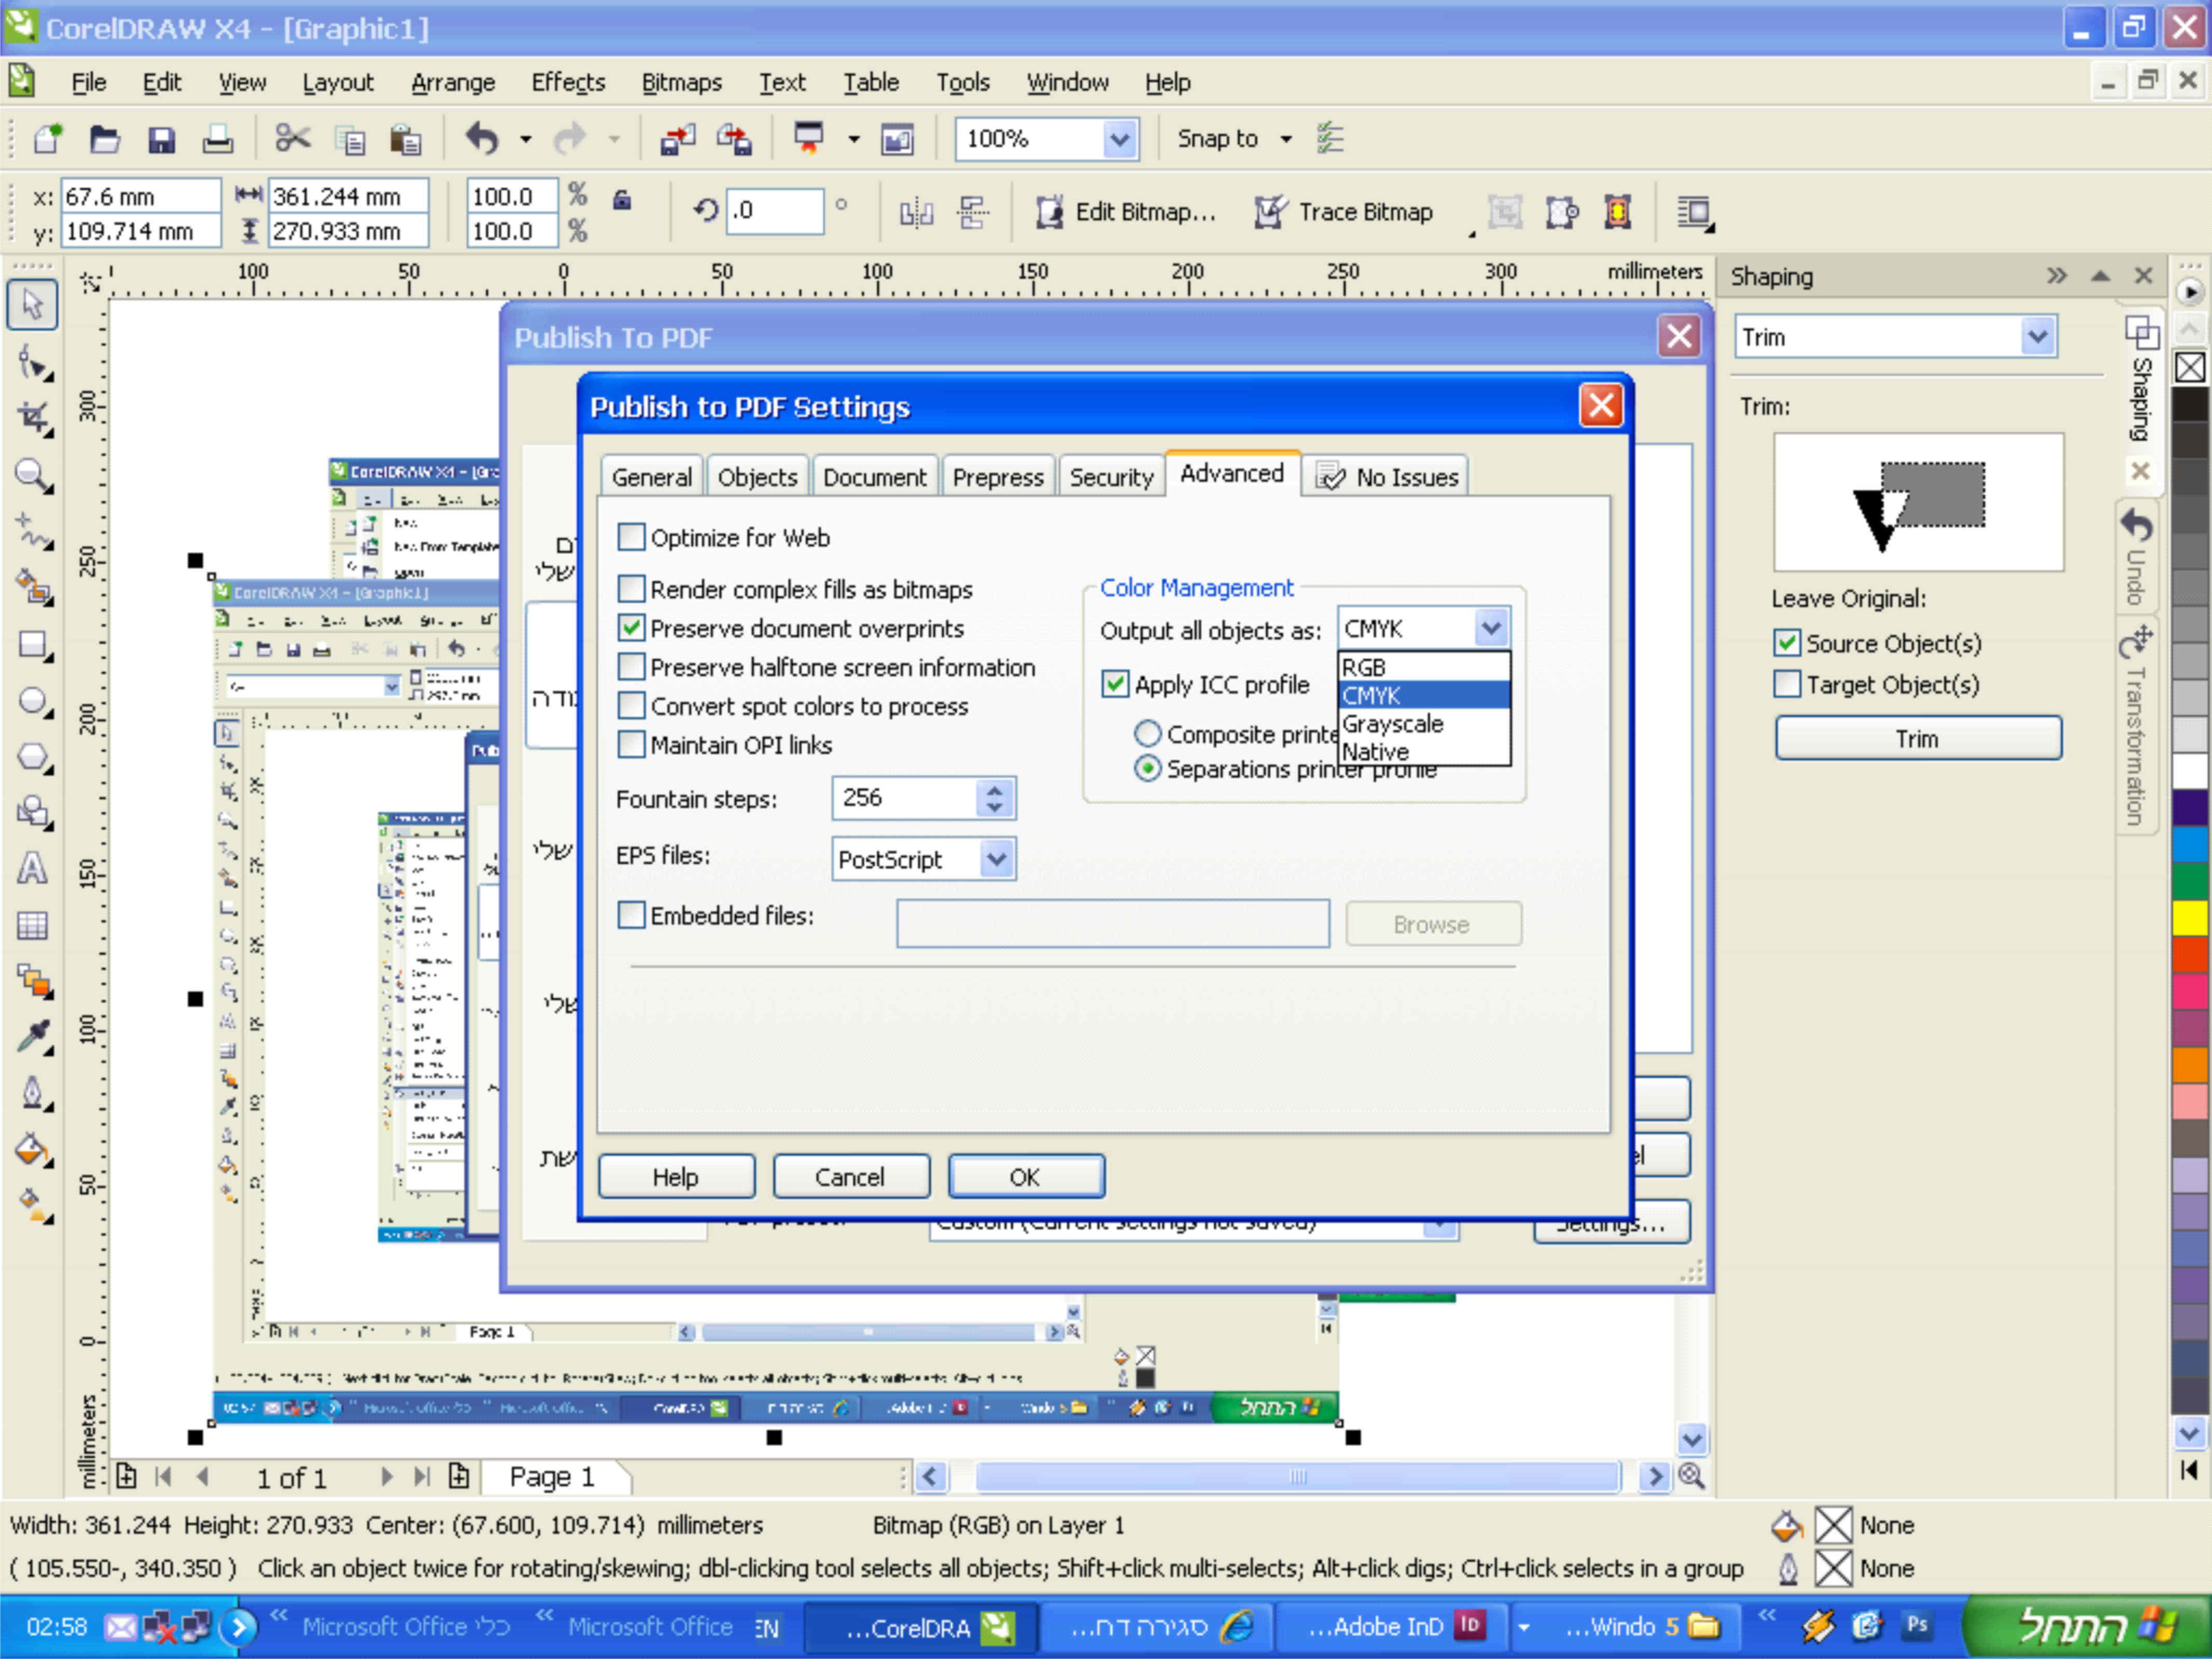
Task: Select Composite printer profile radio button
Action: click(x=1147, y=734)
